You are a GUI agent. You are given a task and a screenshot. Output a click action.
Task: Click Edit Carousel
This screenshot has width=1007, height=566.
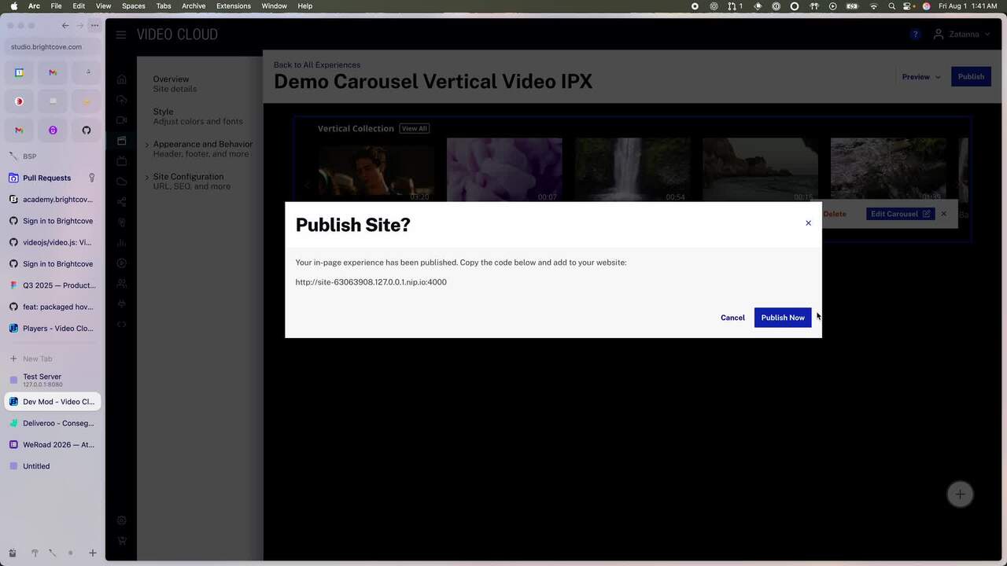pos(900,214)
